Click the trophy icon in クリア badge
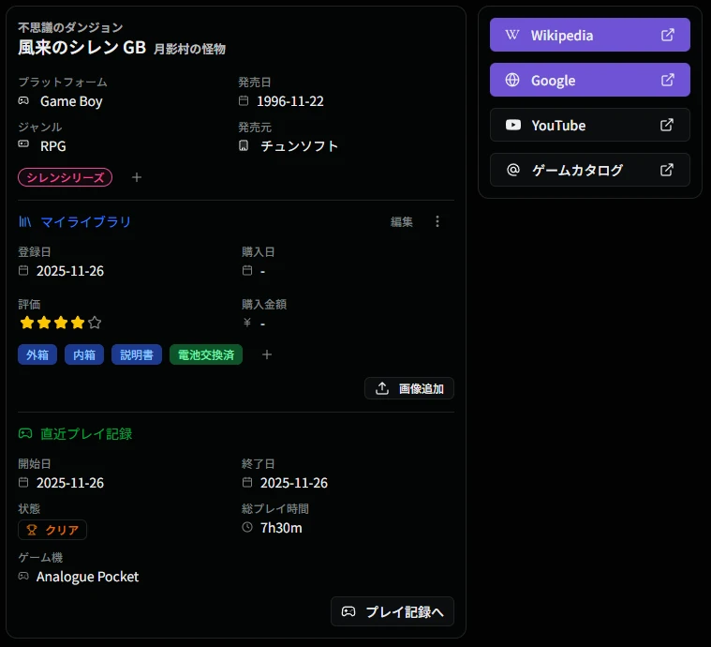 32,530
